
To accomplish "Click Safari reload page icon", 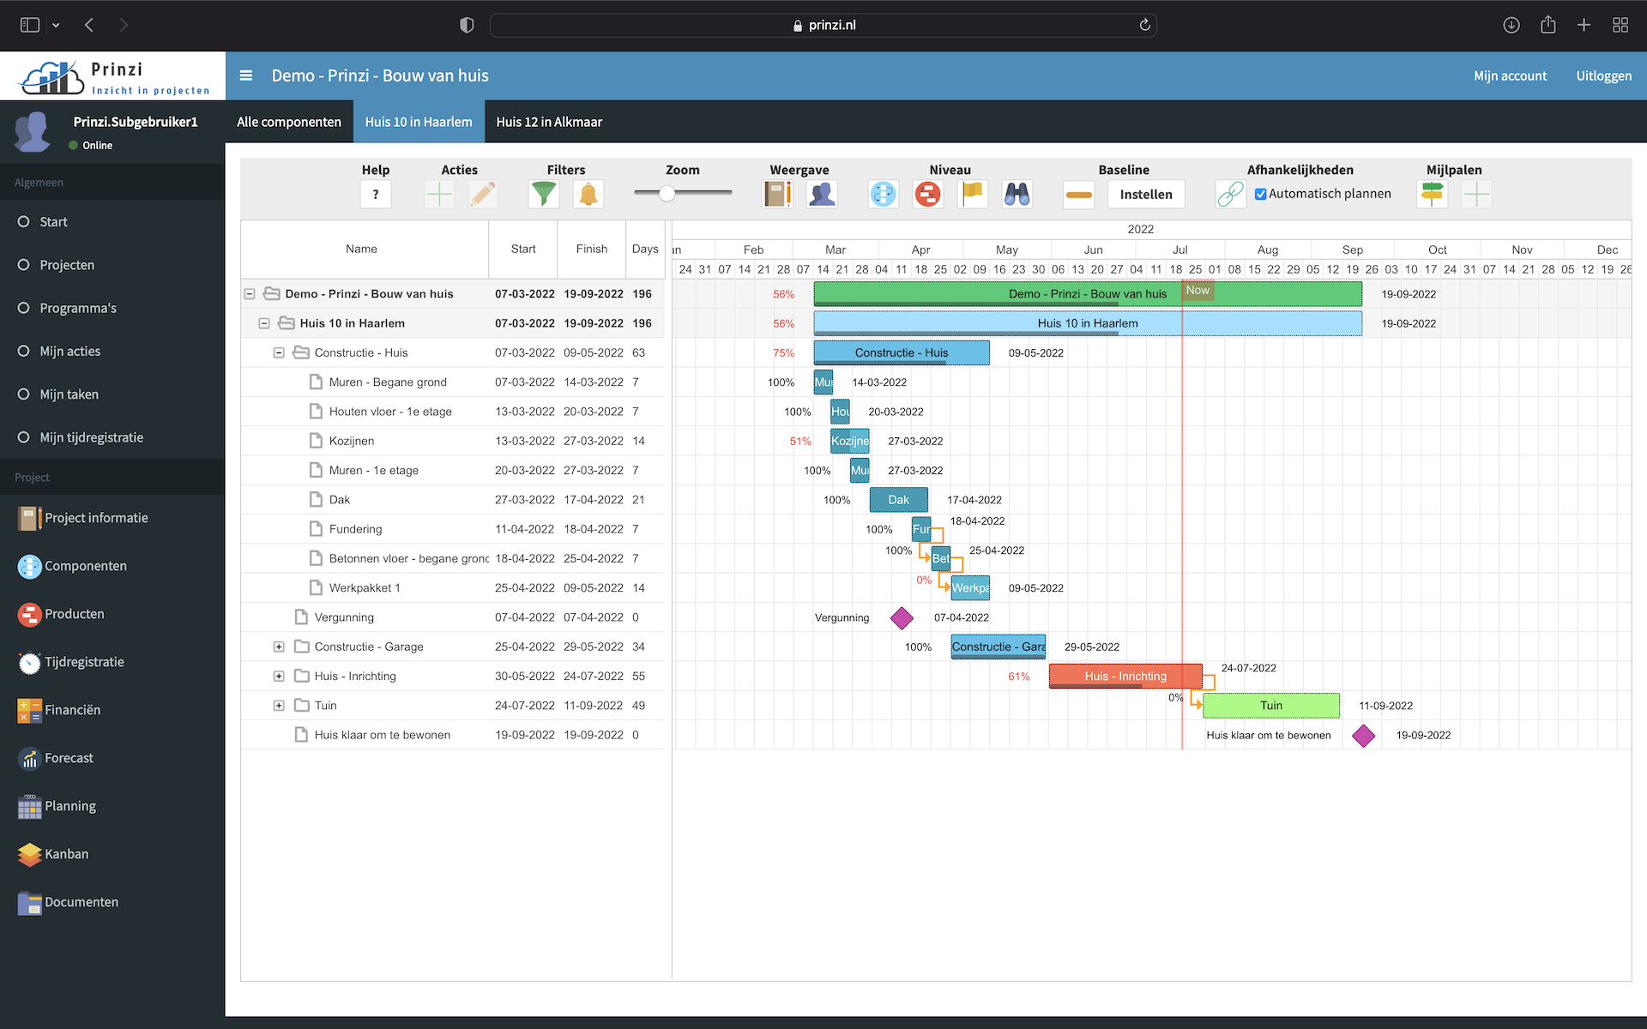I will point(1144,25).
